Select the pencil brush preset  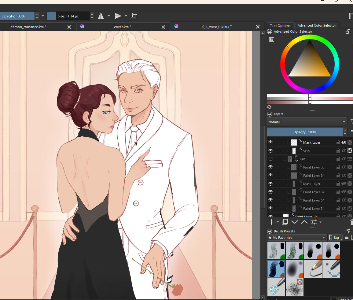tap(313, 269)
